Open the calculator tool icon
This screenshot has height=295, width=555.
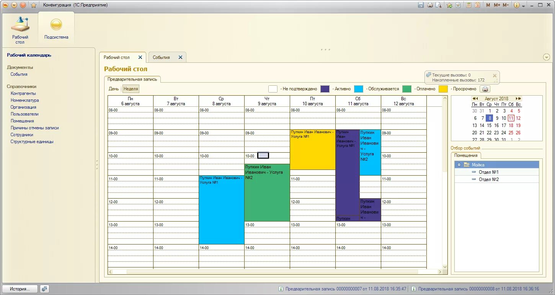click(x=469, y=5)
